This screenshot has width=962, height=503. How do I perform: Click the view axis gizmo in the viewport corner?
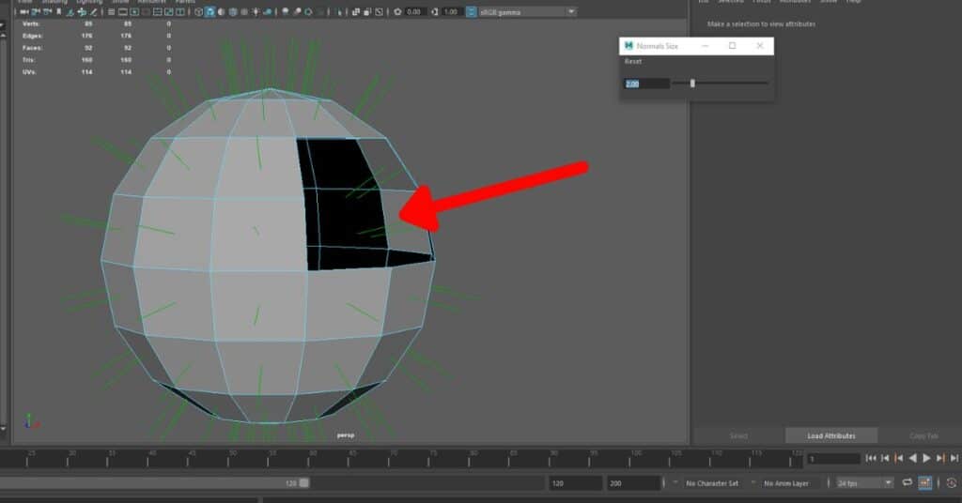pos(31,421)
